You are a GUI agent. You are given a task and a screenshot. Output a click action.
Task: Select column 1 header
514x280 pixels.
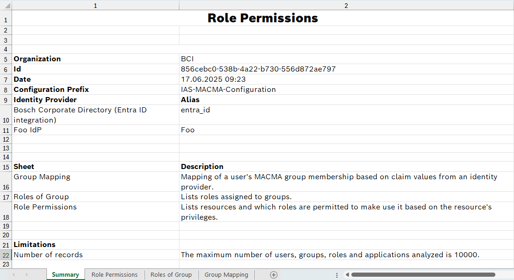pos(95,6)
